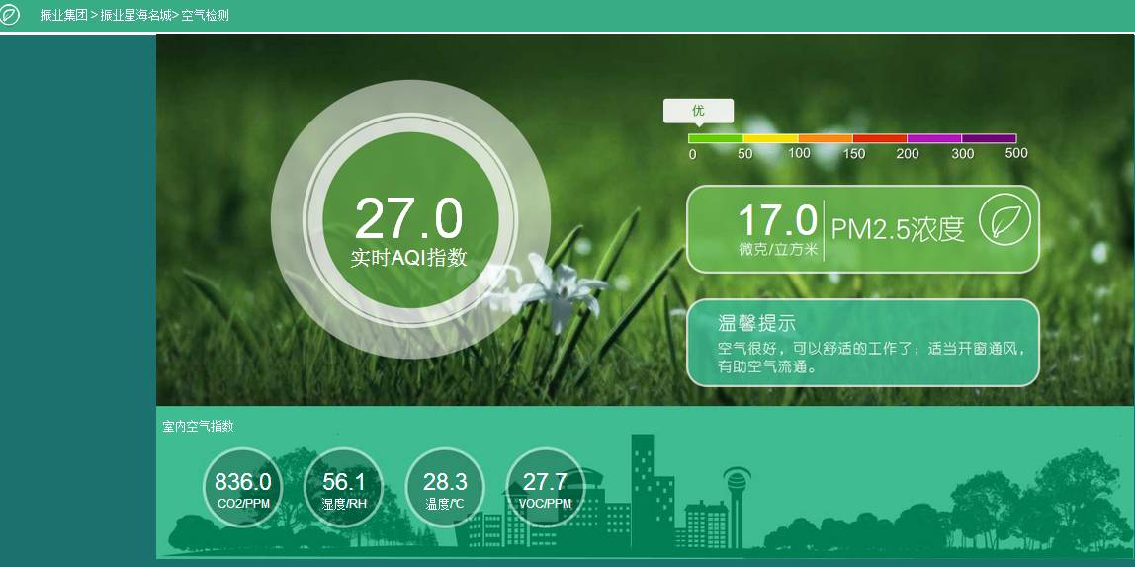The image size is (1135, 567).
Task: Click the scale label 0
Action: coord(693,154)
